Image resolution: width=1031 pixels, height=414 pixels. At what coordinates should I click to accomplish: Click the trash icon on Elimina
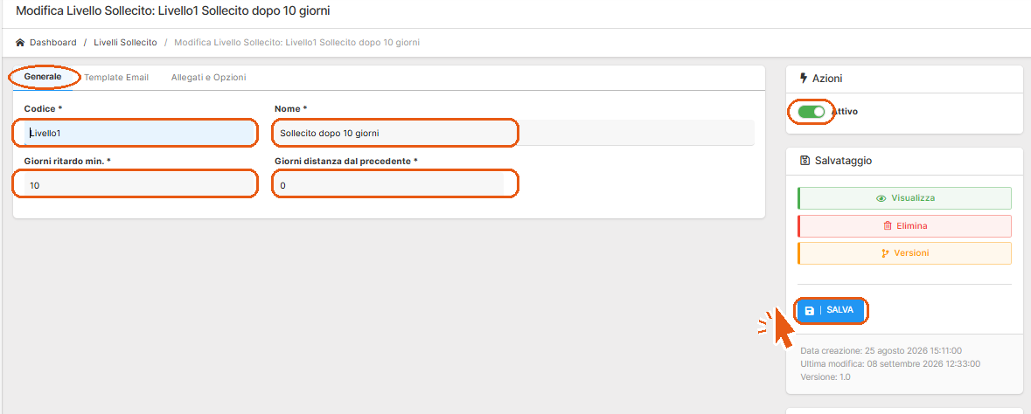click(x=887, y=226)
